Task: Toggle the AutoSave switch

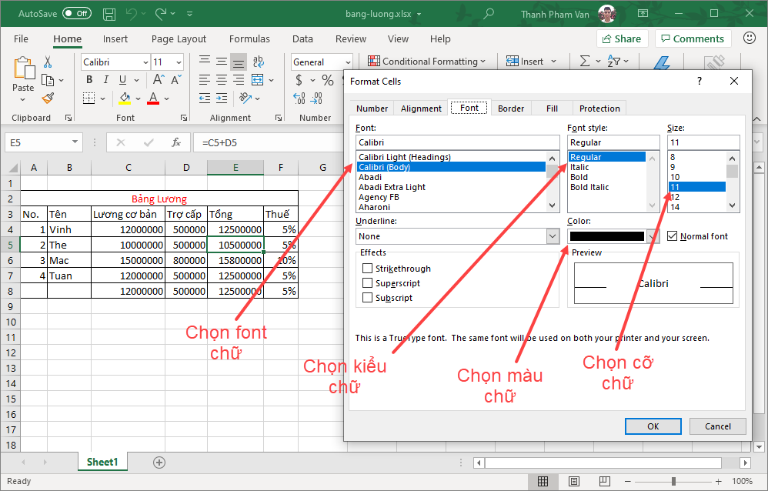Action: [77, 14]
